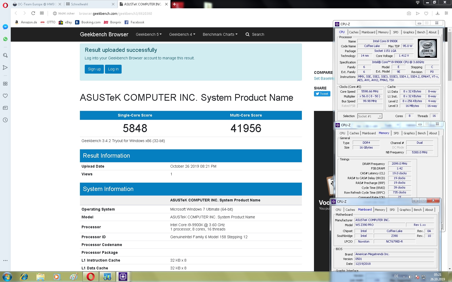The width and height of the screenshot is (452, 282).
Task: Click volume icon in system tray
Action: coord(411,277)
